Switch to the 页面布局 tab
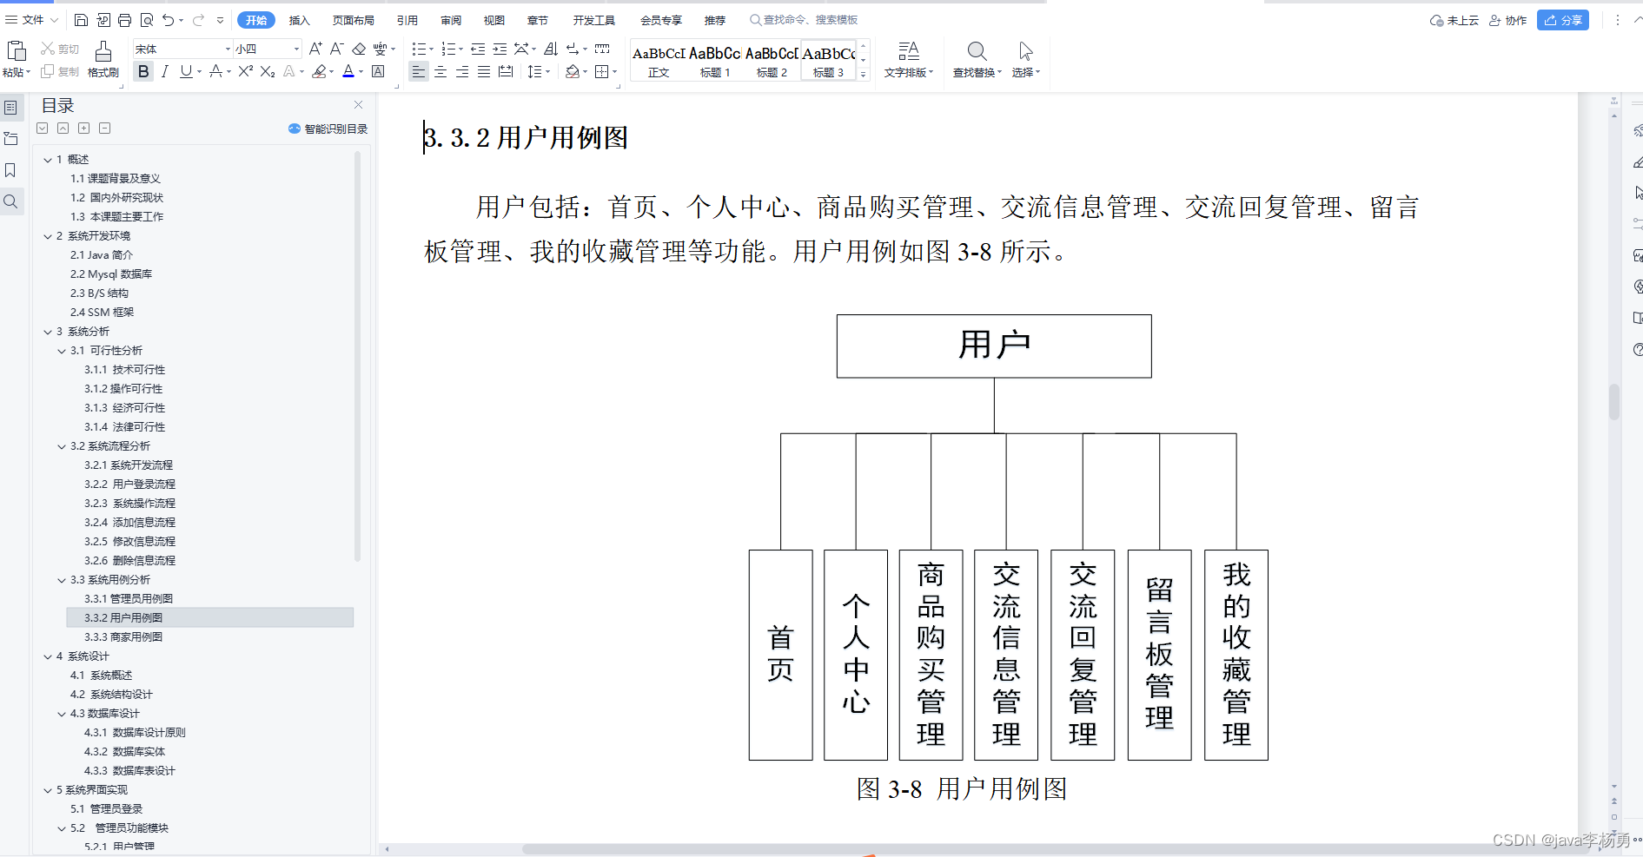 click(353, 20)
